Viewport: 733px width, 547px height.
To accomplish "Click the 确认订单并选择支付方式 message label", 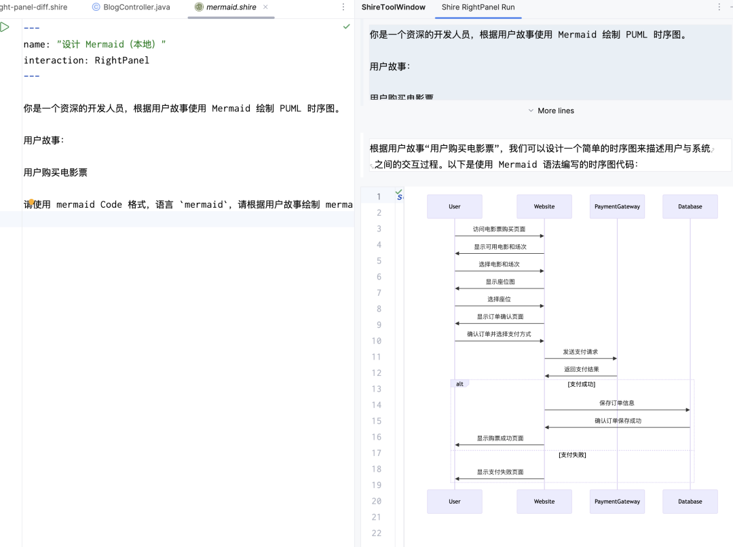I will click(x=499, y=335).
